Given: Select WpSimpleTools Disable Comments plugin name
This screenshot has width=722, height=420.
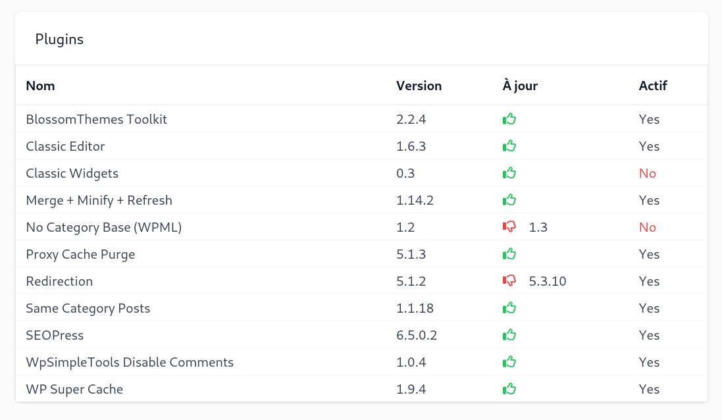Looking at the screenshot, I should (130, 363).
